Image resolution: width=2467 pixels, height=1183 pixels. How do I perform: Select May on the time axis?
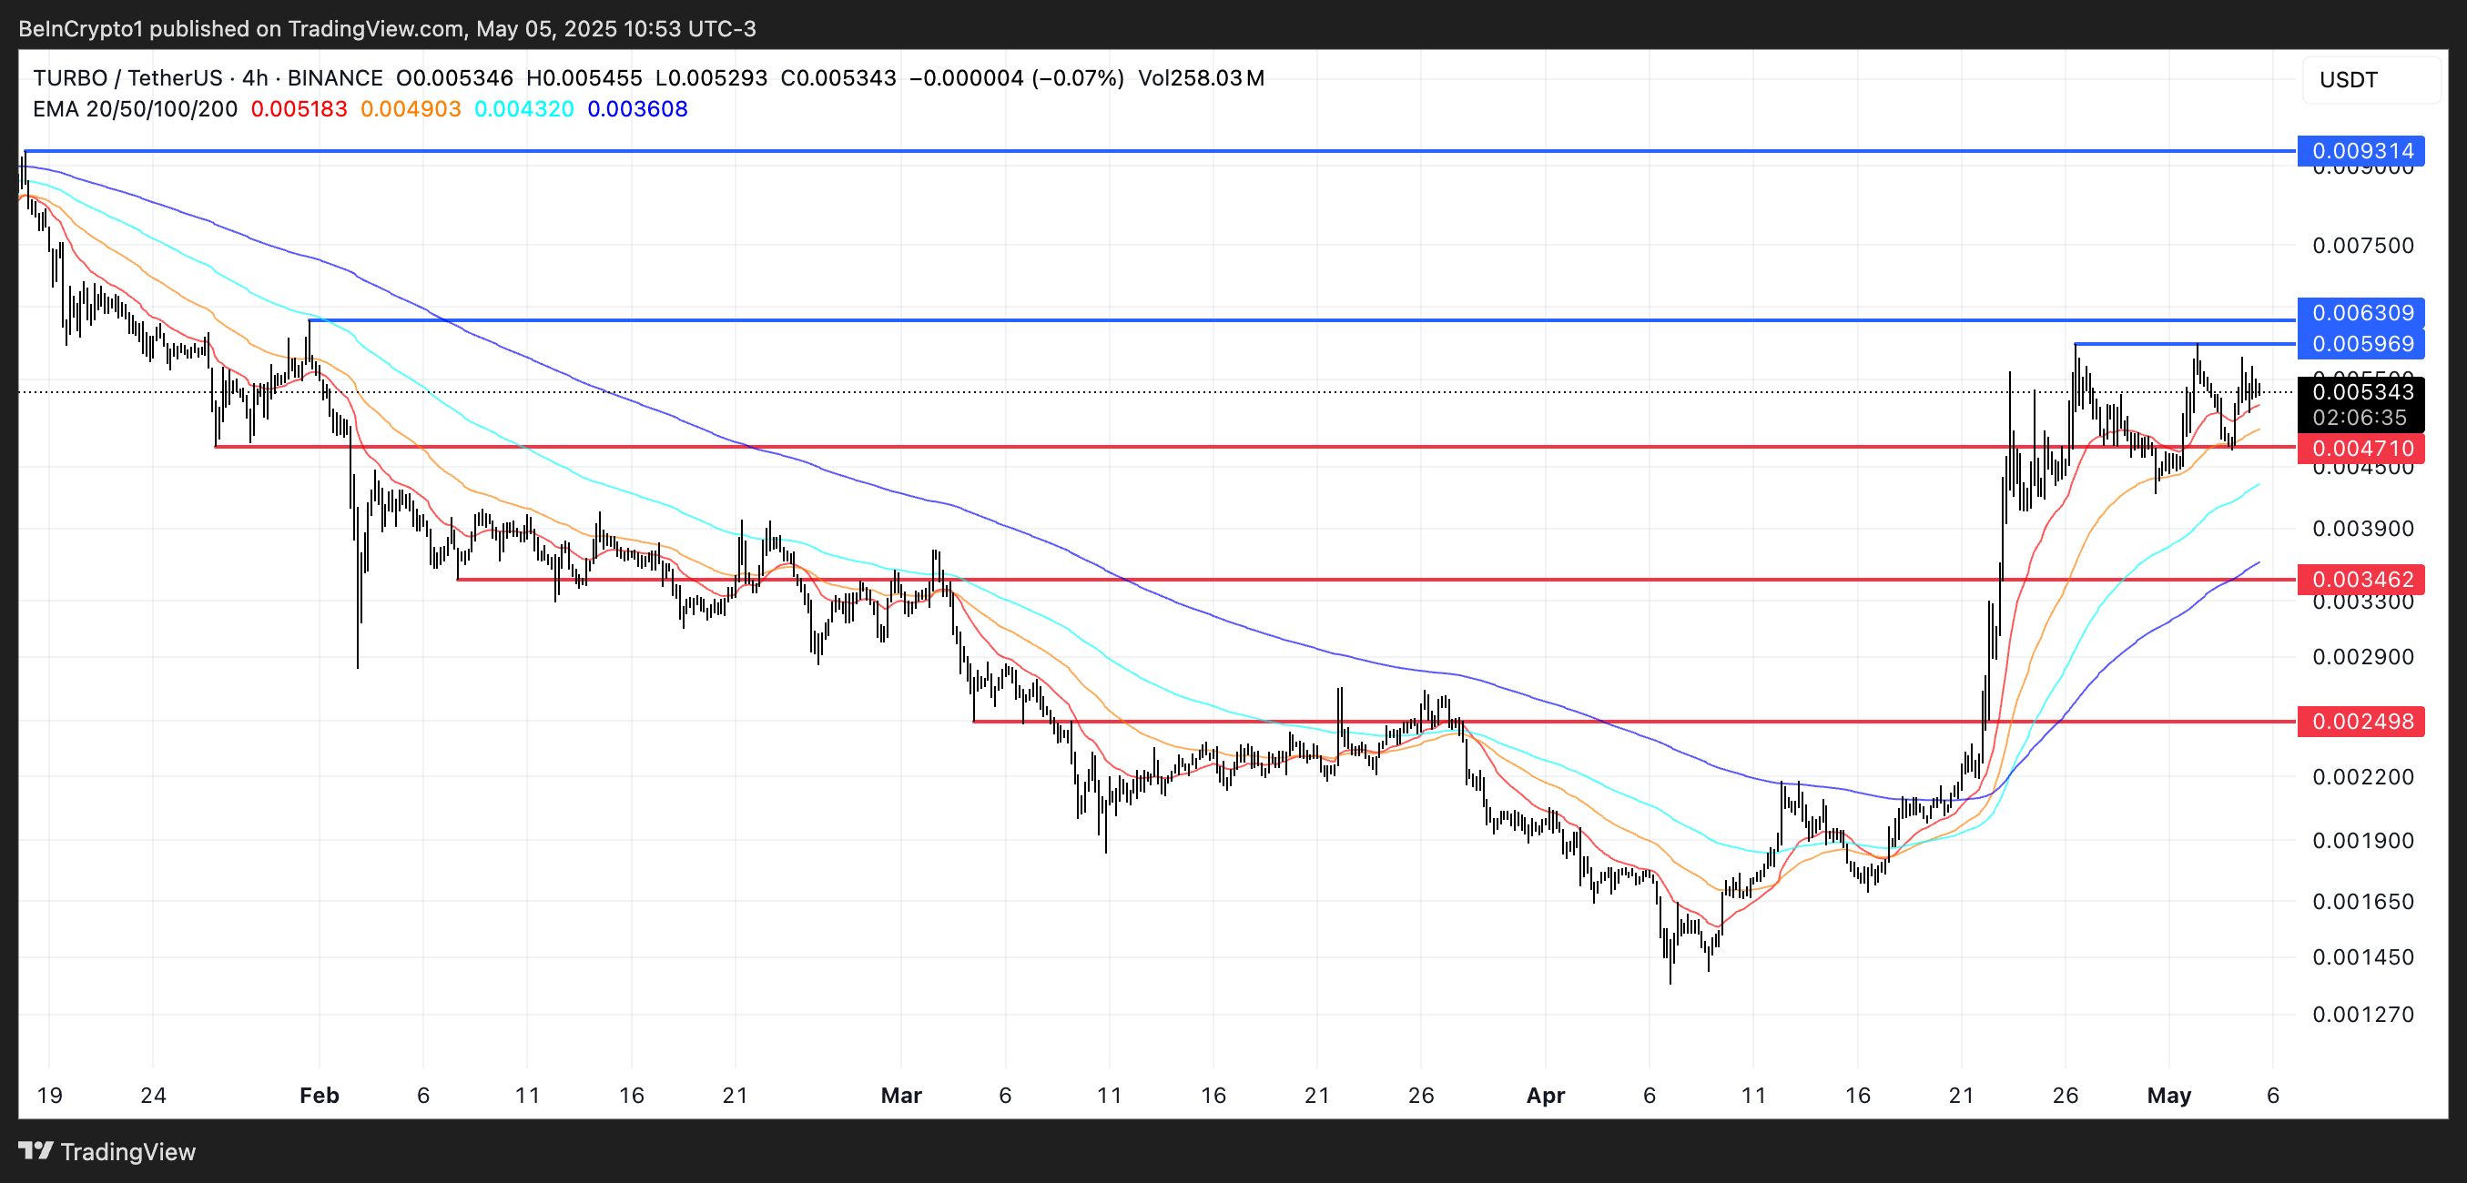pyautogui.click(x=2172, y=1096)
